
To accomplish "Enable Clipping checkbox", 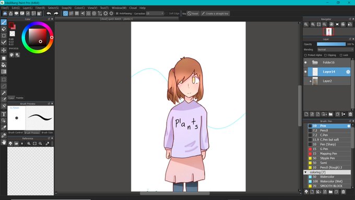I will [325, 55].
